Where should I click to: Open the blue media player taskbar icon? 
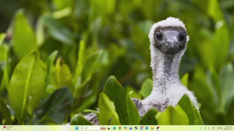pyautogui.click(x=147, y=128)
